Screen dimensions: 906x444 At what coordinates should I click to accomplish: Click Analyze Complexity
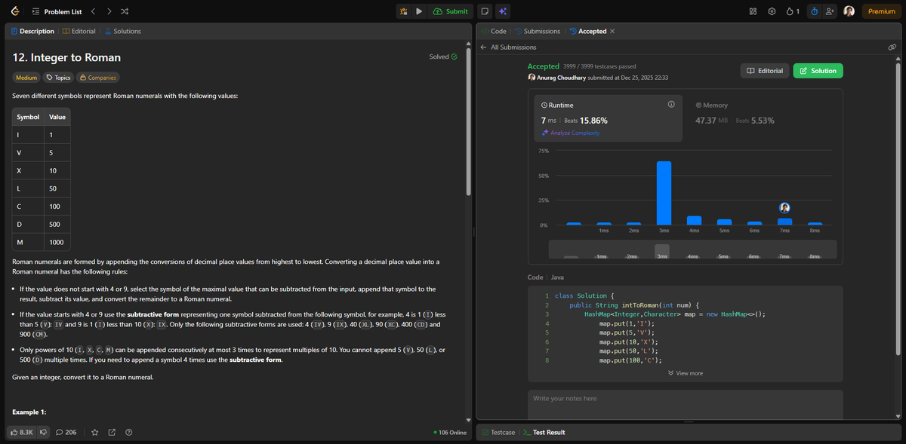click(571, 133)
